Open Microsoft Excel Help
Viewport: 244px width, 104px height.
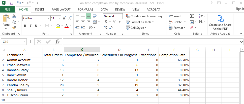pyautogui.click(x=211, y=3)
